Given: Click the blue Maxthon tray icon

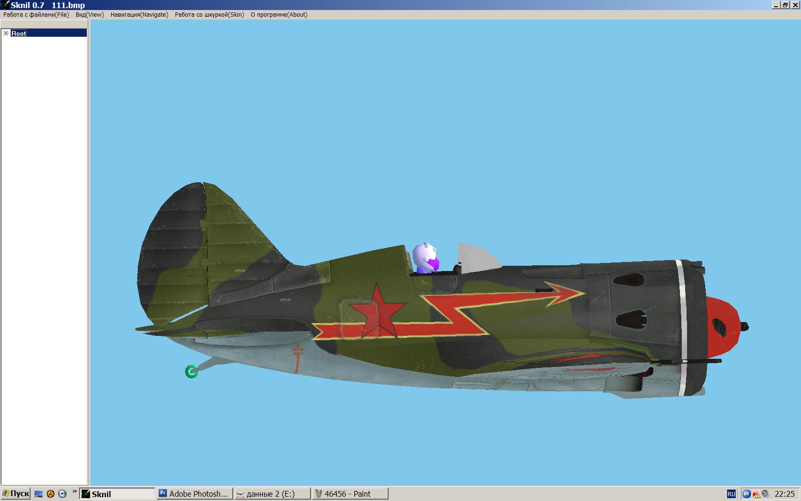Looking at the screenshot, I should pyautogui.click(x=747, y=494).
